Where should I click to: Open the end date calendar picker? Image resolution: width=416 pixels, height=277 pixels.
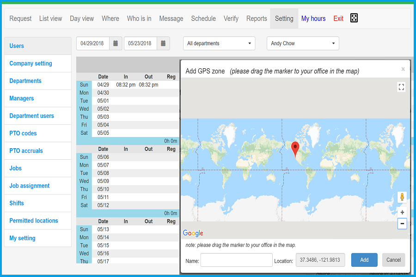(x=163, y=43)
